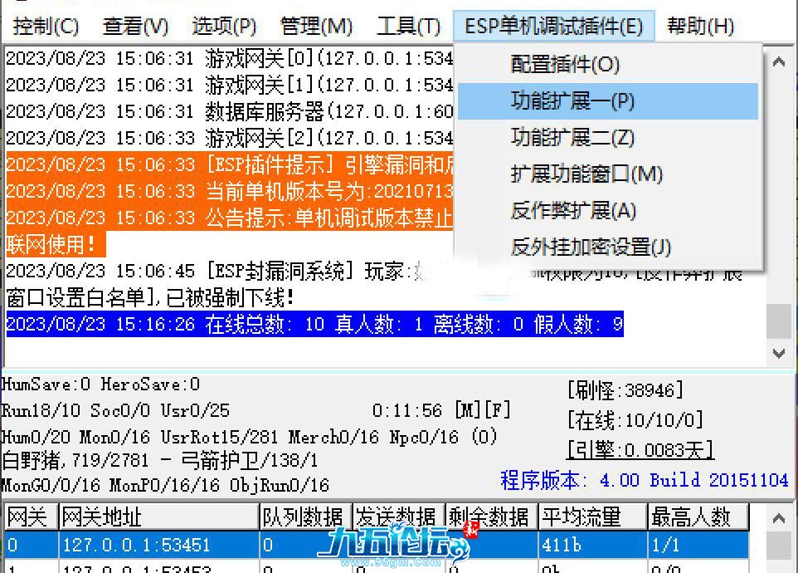Image resolution: width=798 pixels, height=573 pixels.
Task: Select 反作弊扩展(A) menu entry
Action: [573, 210]
